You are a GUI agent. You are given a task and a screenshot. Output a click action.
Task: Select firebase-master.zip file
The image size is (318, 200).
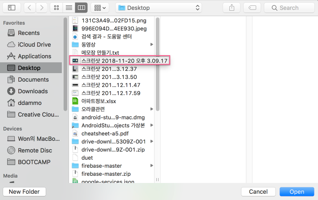pyautogui.click(x=112, y=174)
